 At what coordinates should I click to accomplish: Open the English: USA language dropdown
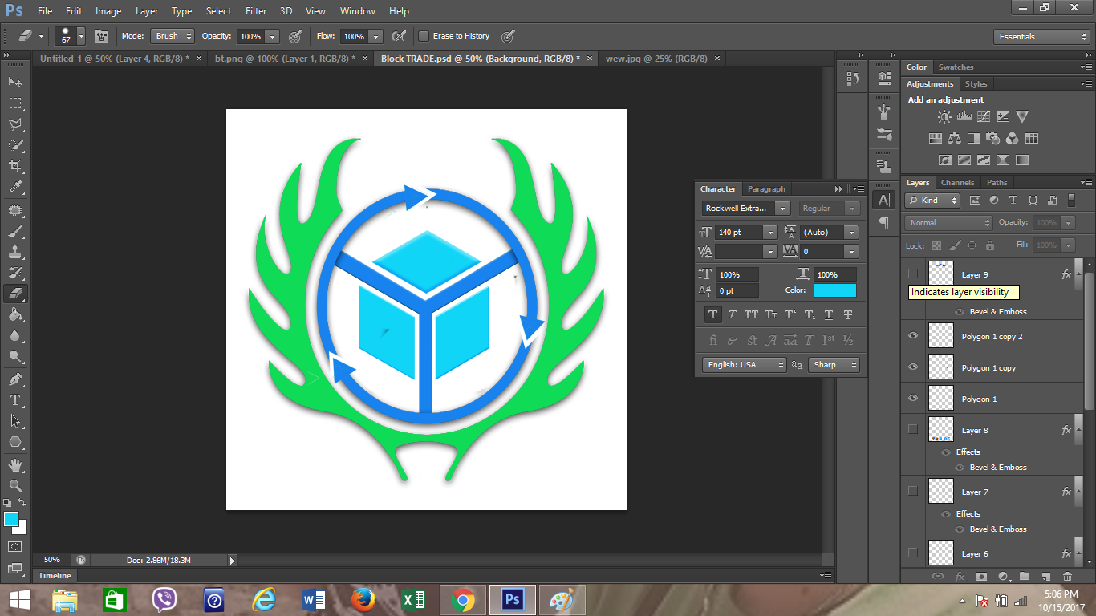[745, 364]
